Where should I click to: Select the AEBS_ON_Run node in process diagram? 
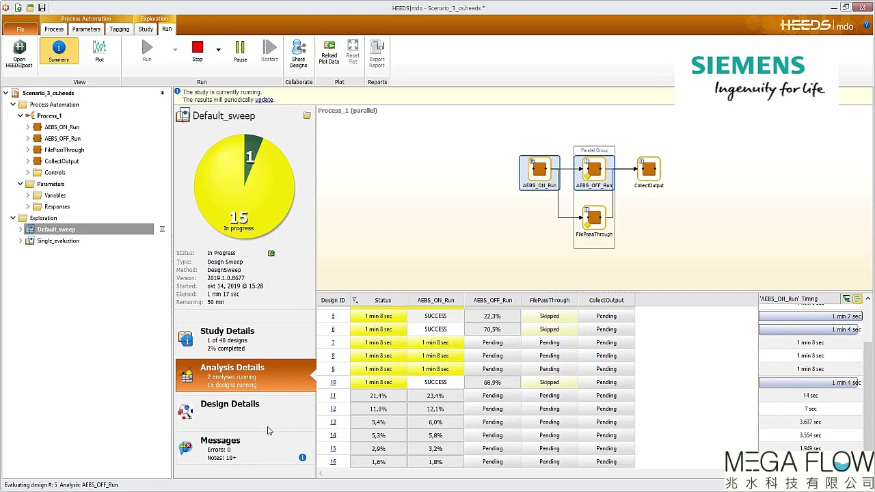[x=539, y=173]
